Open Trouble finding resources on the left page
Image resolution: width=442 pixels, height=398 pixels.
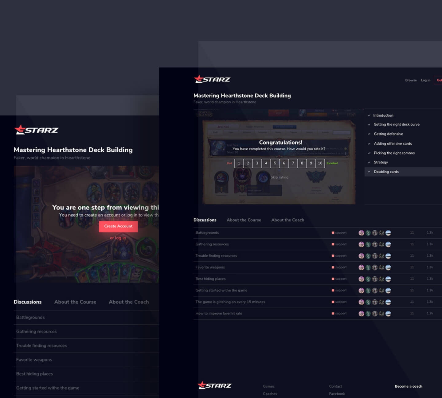tap(41, 346)
